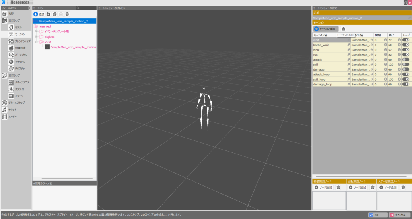The image size is (412, 219).
Task: Enable loop for the attack motion
Action: coord(406,59)
